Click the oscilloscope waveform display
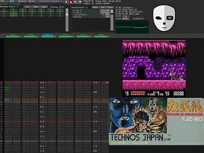 pos(132,27)
